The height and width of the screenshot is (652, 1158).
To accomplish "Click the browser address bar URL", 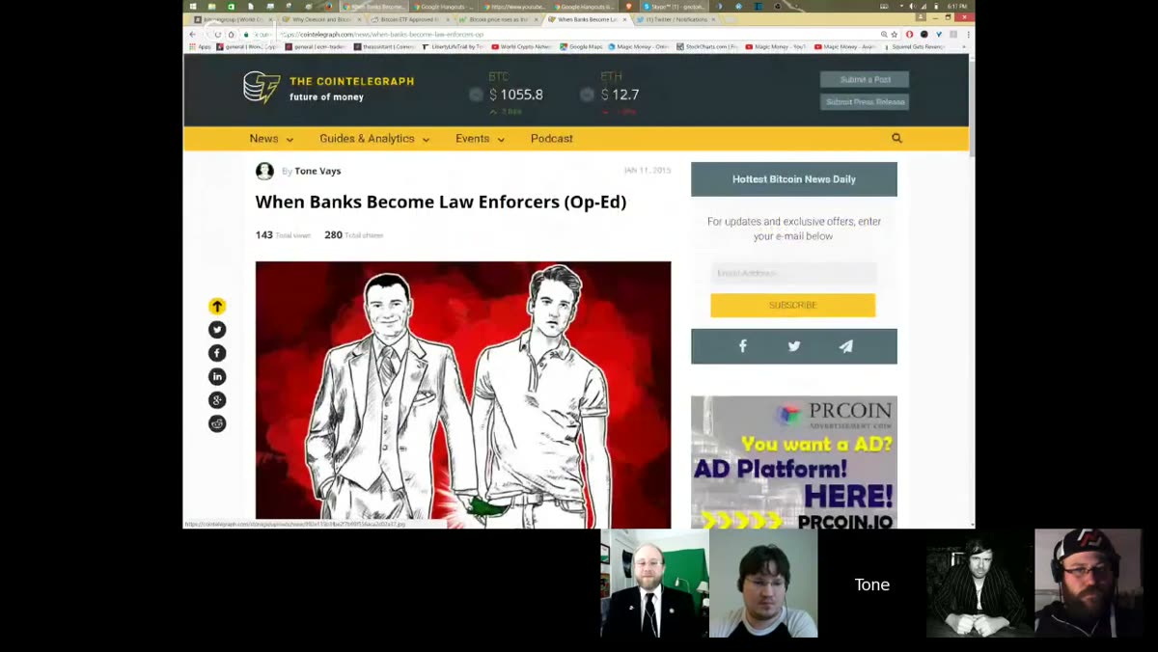I will (382, 35).
